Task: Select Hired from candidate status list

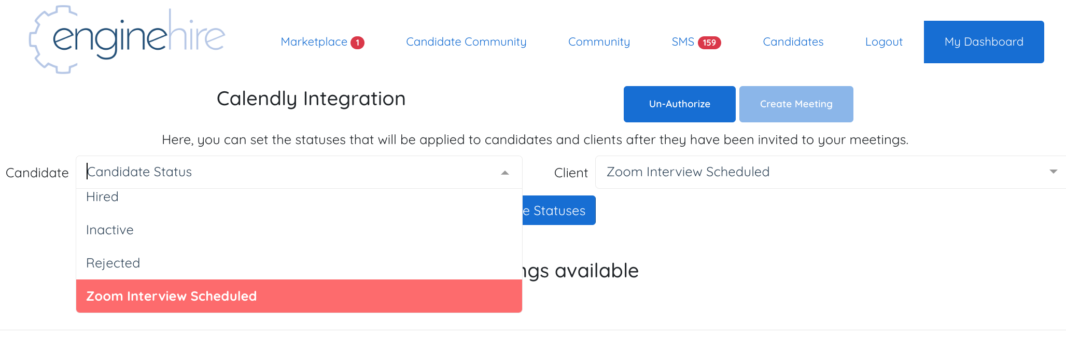Action: pyautogui.click(x=299, y=197)
